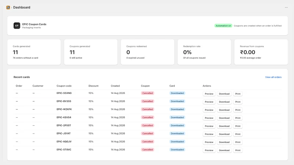
Task: Select the Coupon code column header
Action: (64, 86)
